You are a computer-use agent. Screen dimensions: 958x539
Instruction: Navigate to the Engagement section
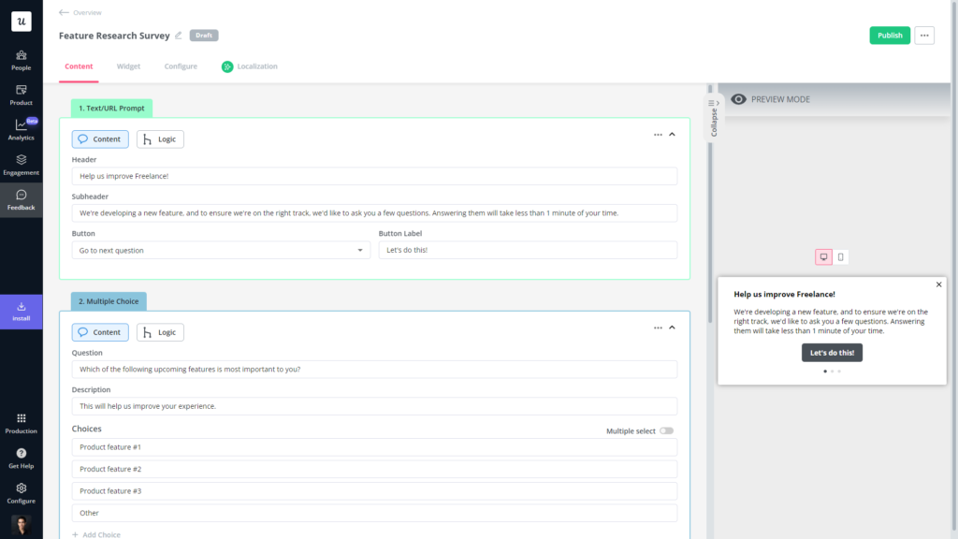(20, 165)
